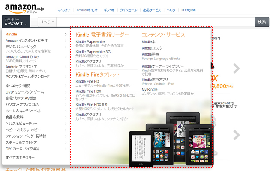This screenshot has width=270, height=171.
Task: Select デジタルミュージック category
Action: [21, 47]
